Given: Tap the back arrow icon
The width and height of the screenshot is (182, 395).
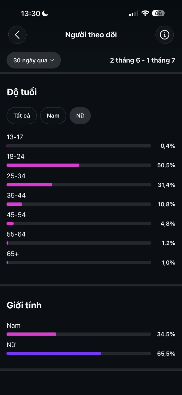Looking at the screenshot, I should pos(17,35).
